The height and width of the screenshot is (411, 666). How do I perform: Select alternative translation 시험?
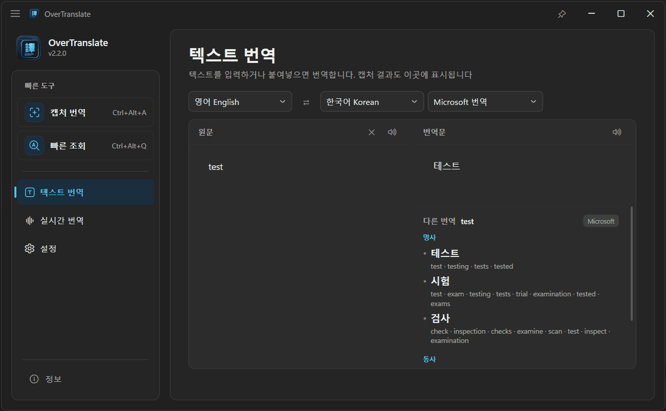pos(440,281)
